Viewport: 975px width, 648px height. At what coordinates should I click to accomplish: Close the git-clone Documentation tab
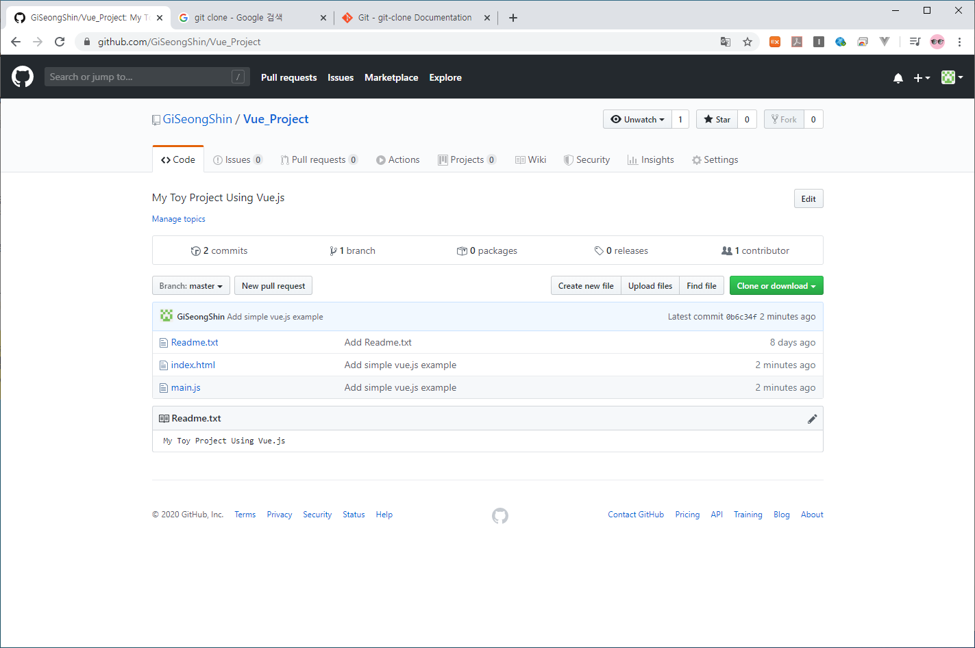pyautogui.click(x=487, y=18)
